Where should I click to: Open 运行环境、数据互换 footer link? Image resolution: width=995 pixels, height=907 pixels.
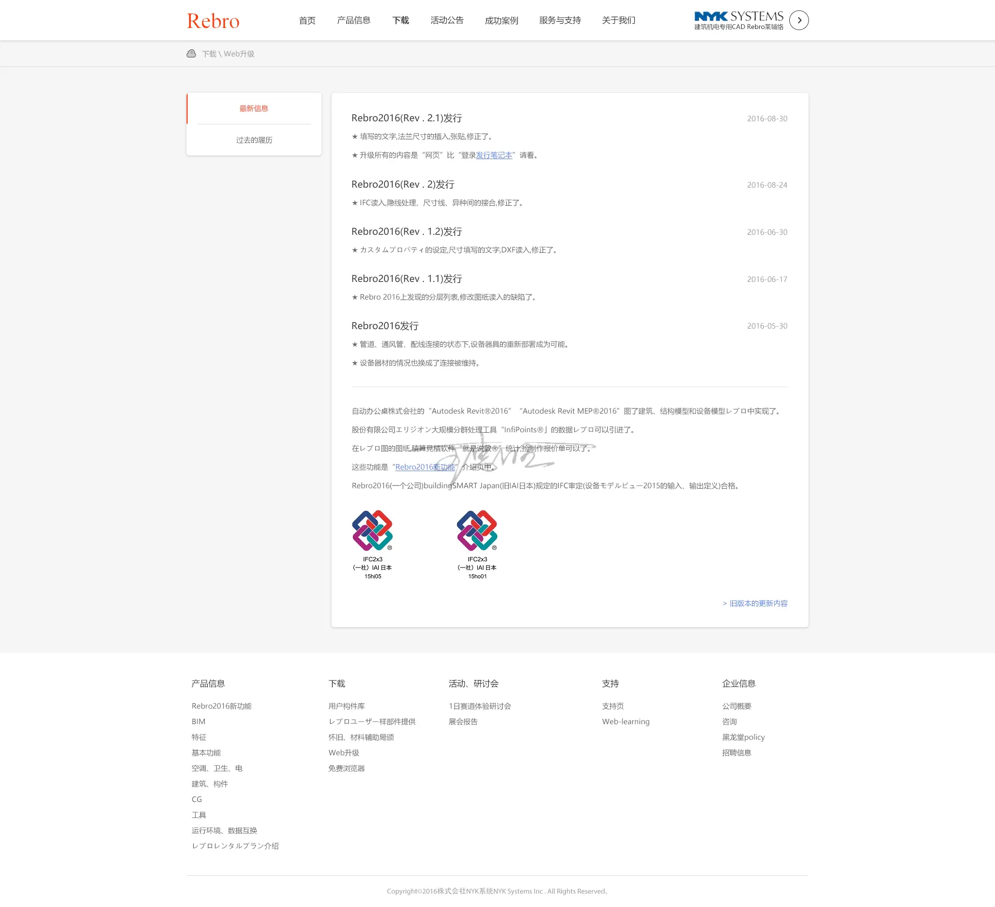tap(224, 830)
